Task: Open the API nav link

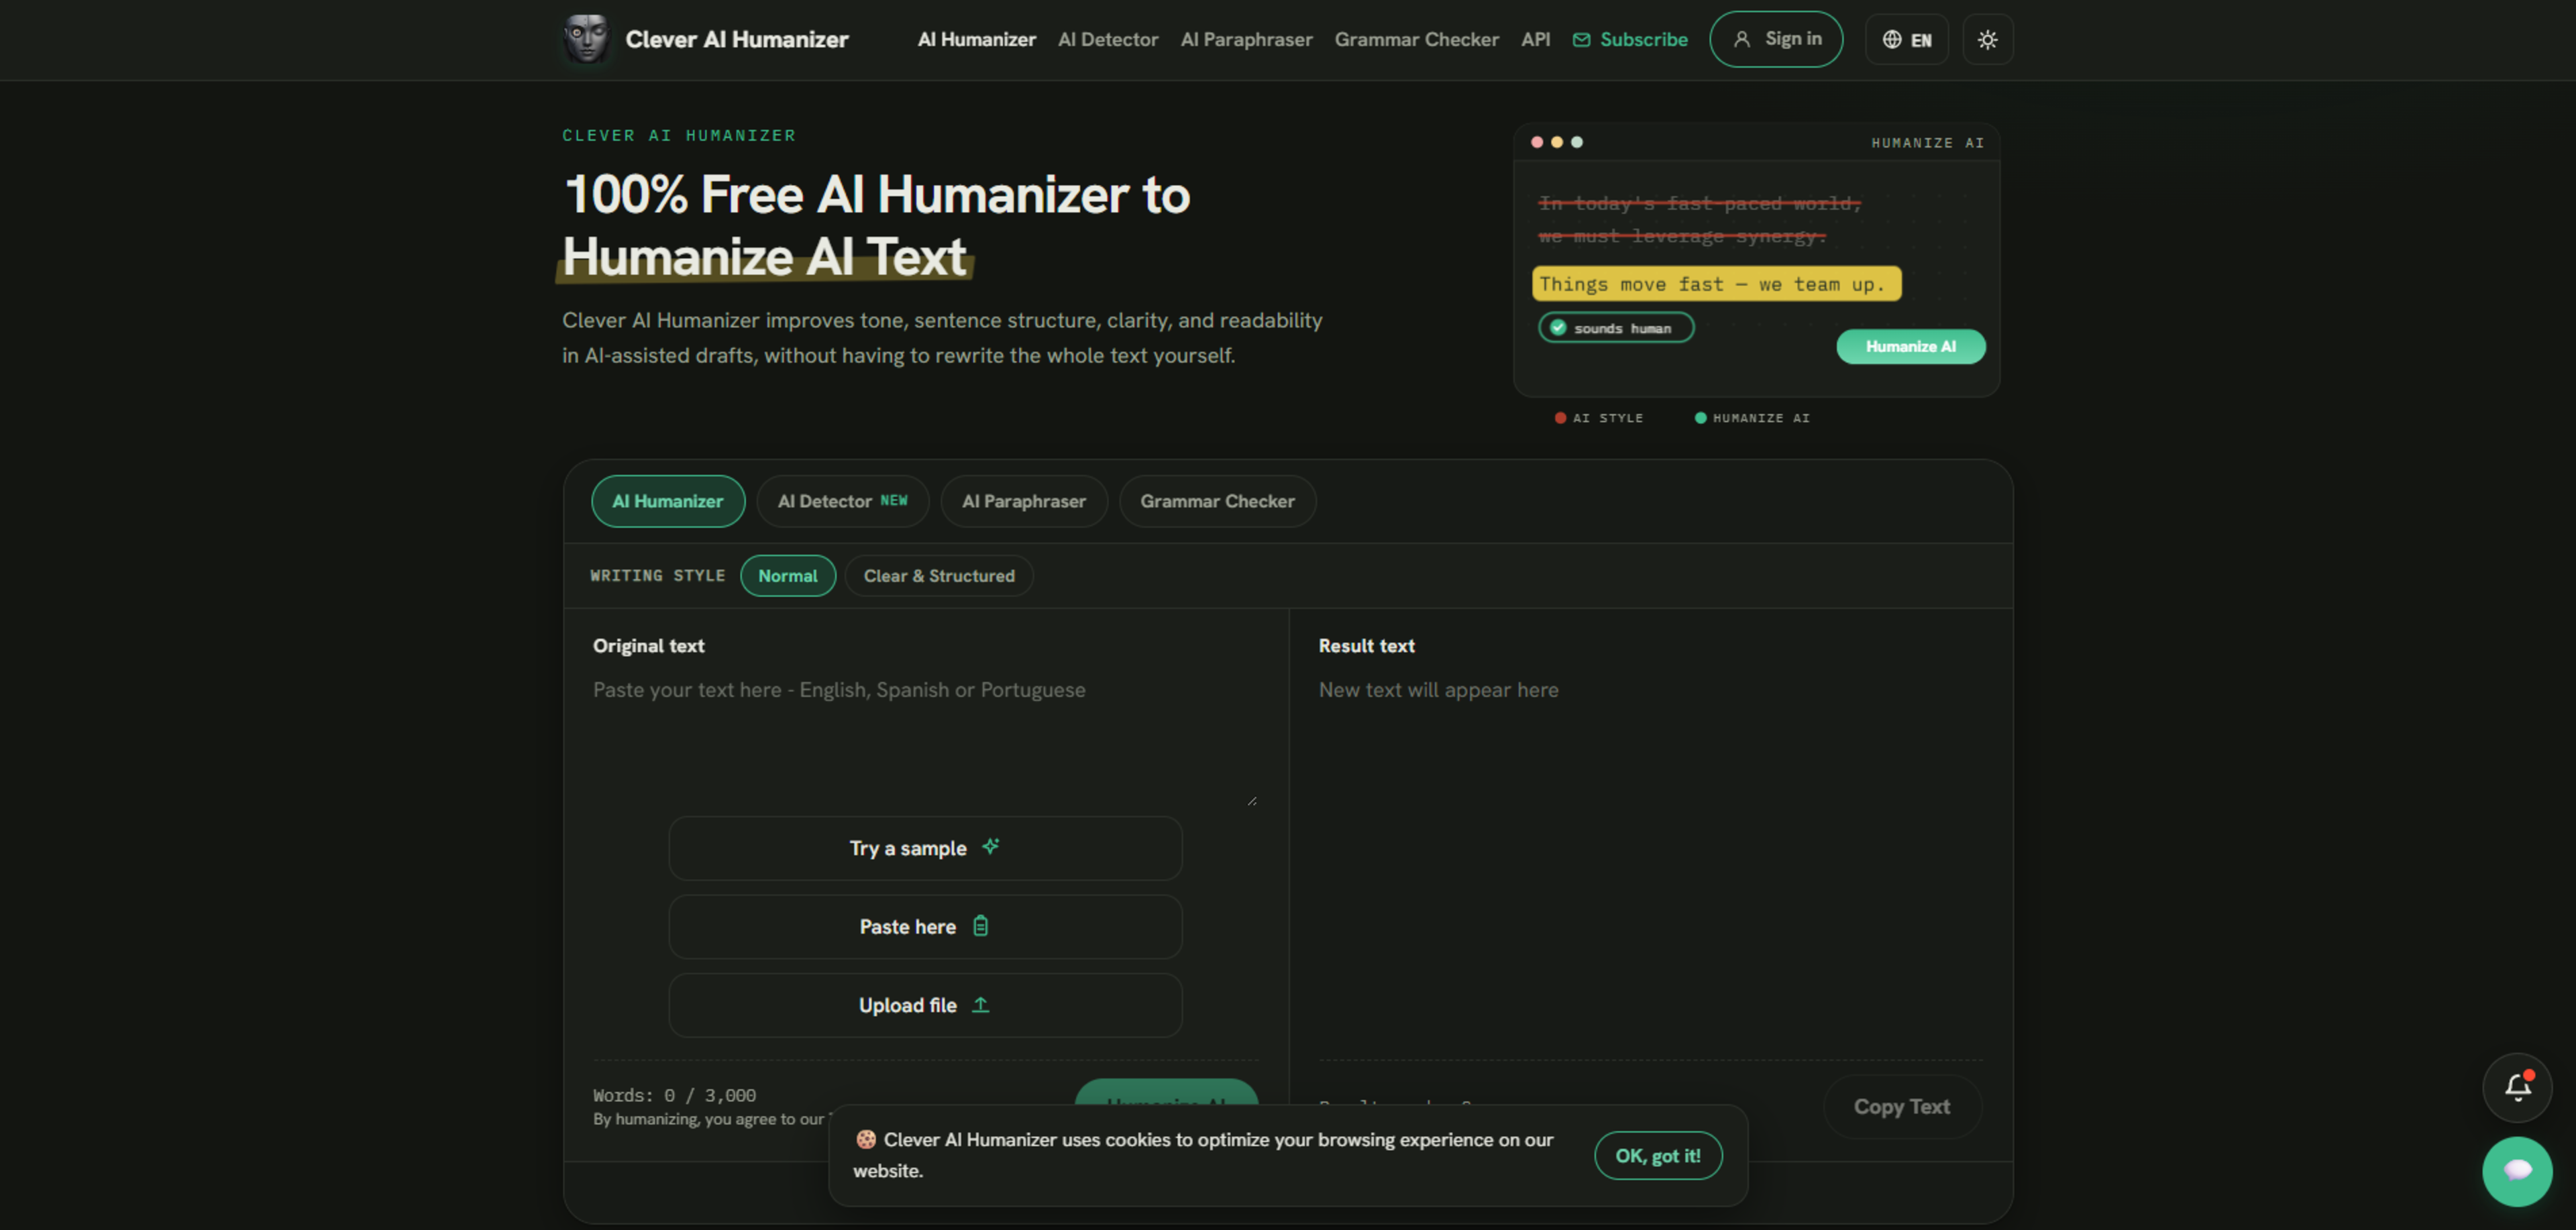Action: (1535, 40)
